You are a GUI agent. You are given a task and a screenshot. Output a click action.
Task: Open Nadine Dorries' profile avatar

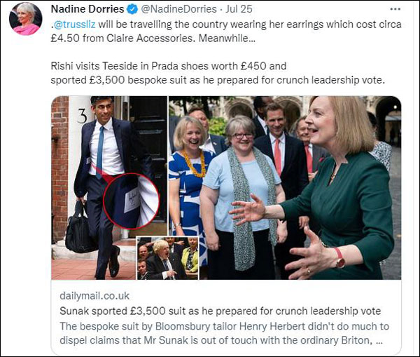[x=25, y=18]
